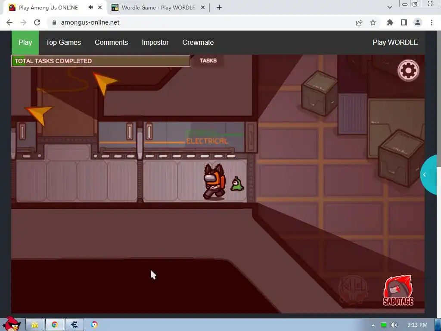Open the Tasks panel tab
This screenshot has height=331, width=441.
pyautogui.click(x=208, y=60)
